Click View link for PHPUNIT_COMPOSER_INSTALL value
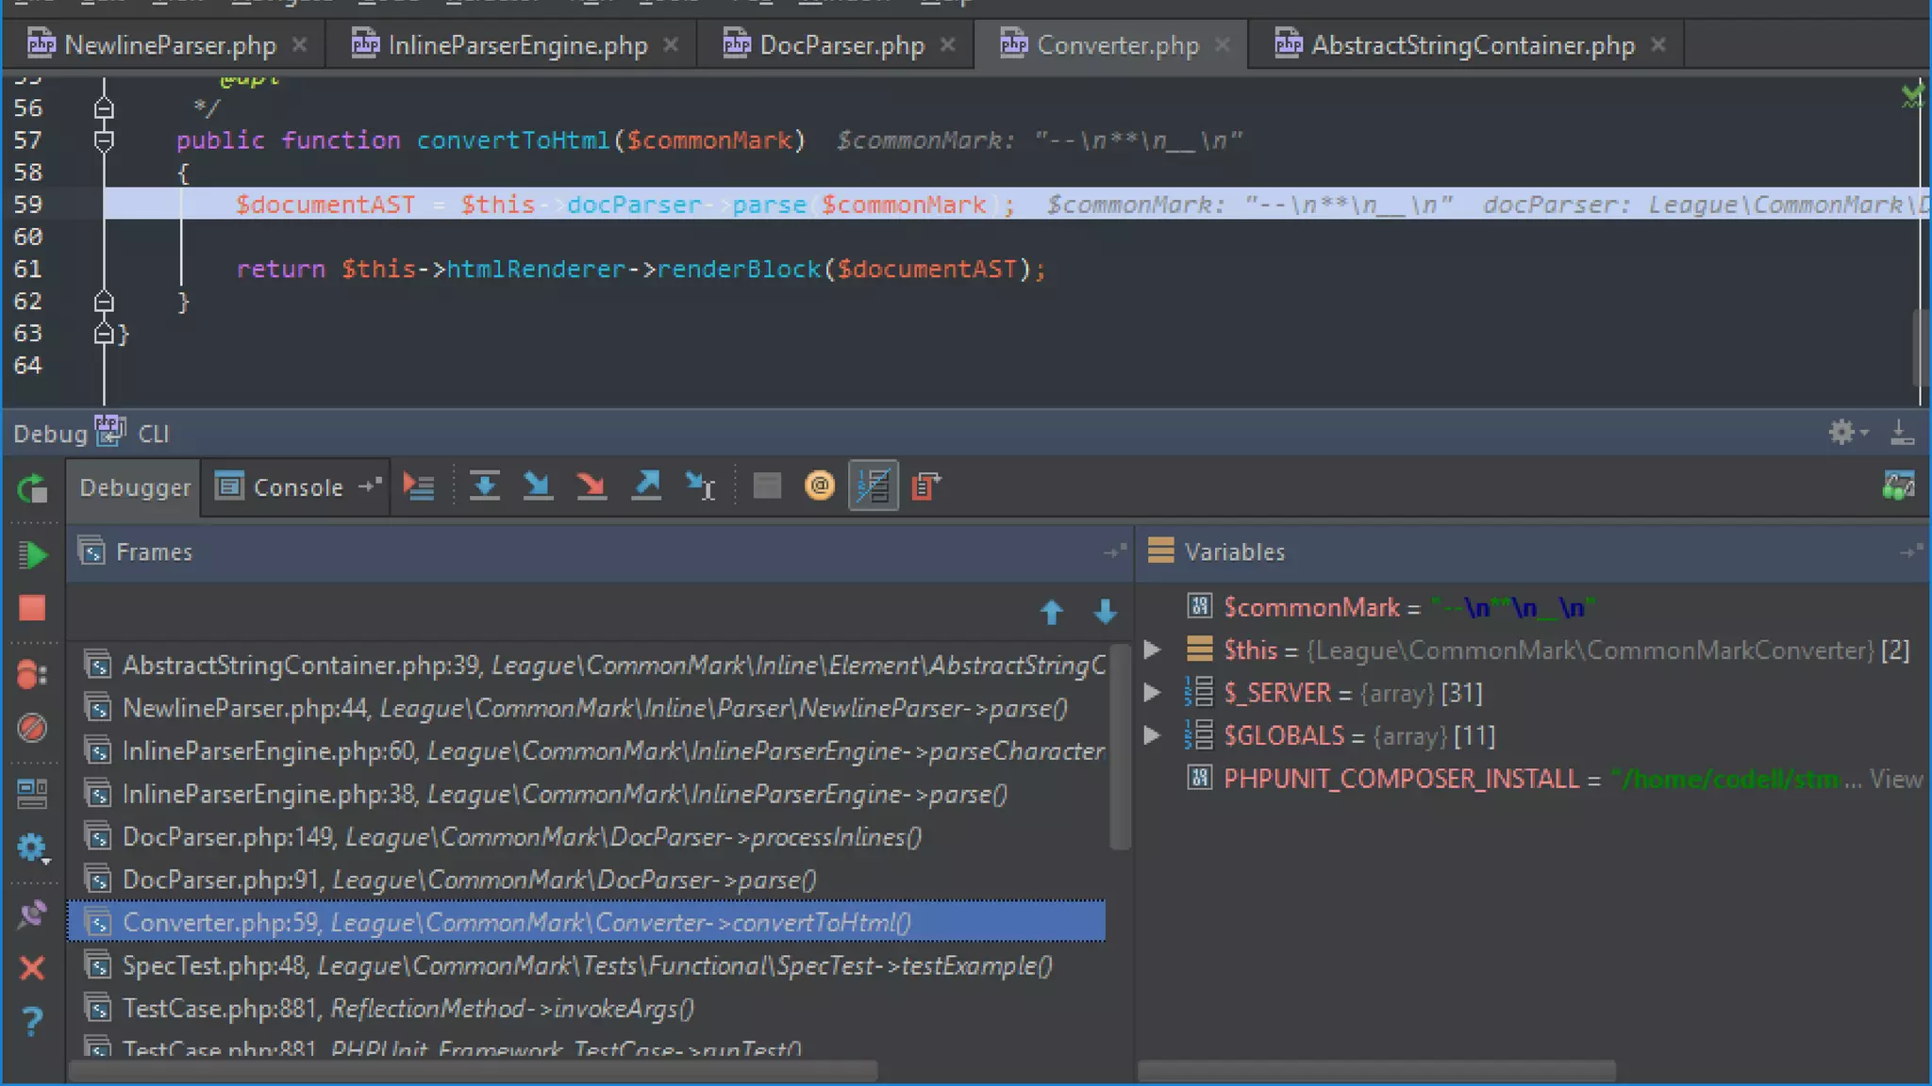The height and width of the screenshot is (1086, 1932). pyautogui.click(x=1894, y=779)
